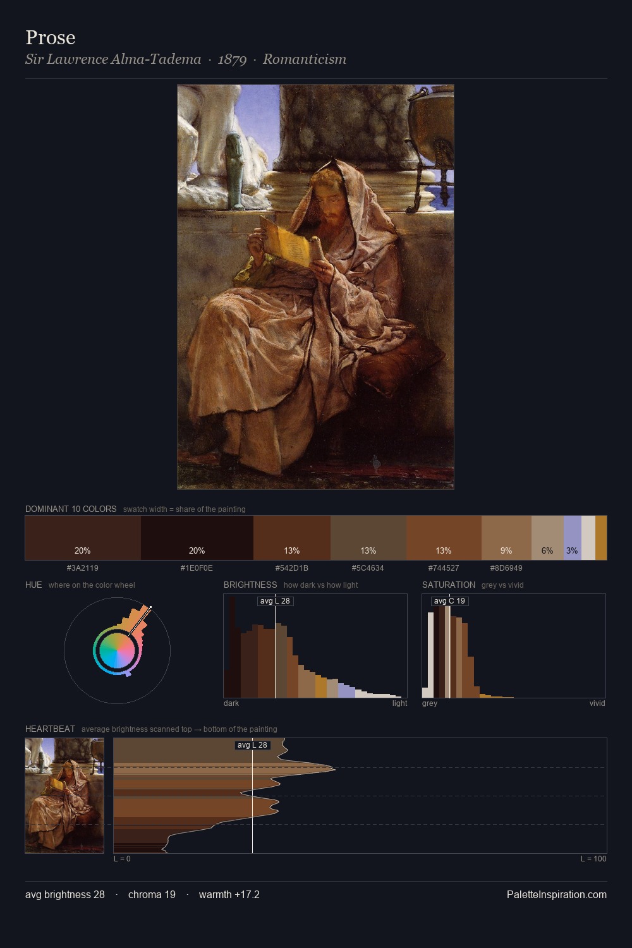632x948 pixels.
Task: Click the #3A2119 dark brown swatch
Action: (x=83, y=538)
